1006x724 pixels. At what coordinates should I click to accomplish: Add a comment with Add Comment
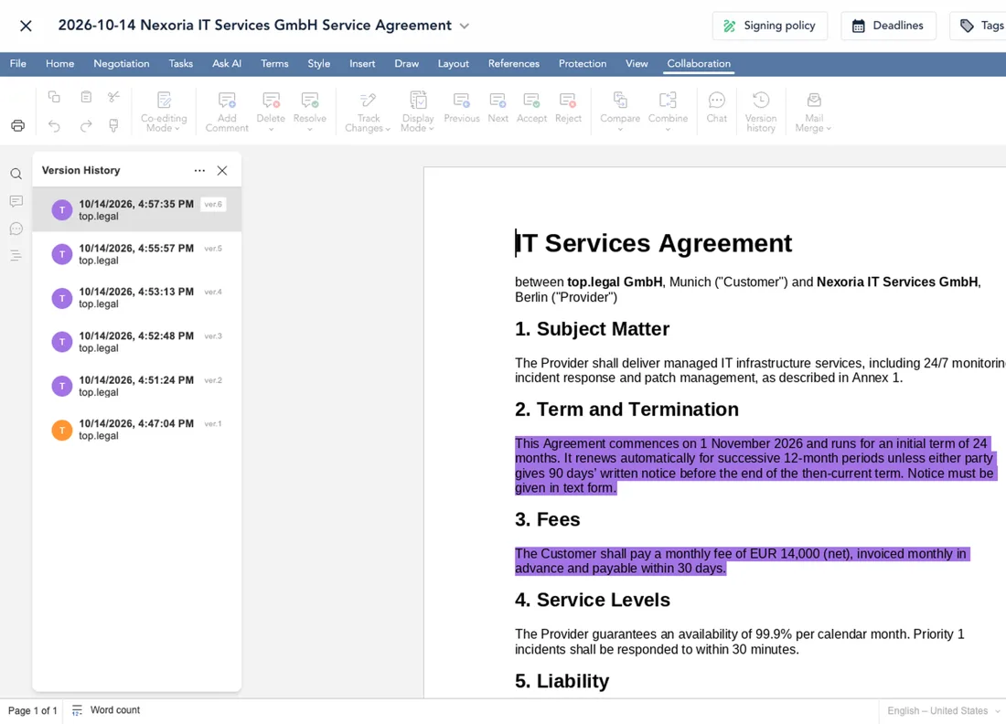(x=227, y=112)
